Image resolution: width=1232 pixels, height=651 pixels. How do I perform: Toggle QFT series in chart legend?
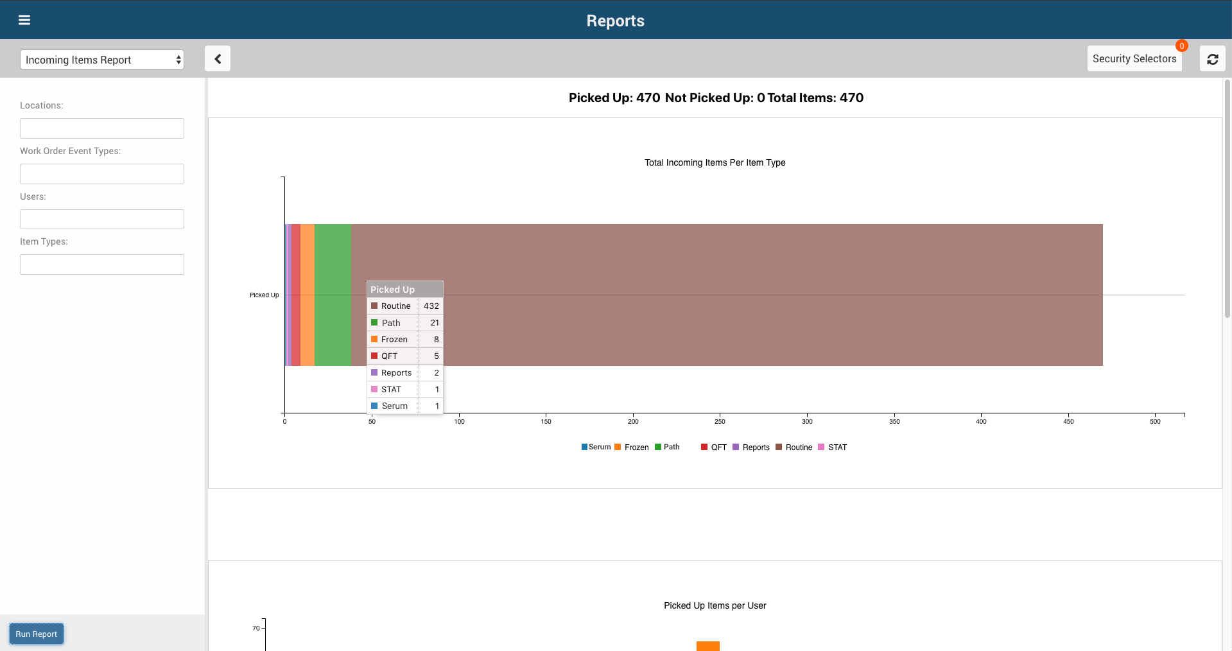coord(714,447)
